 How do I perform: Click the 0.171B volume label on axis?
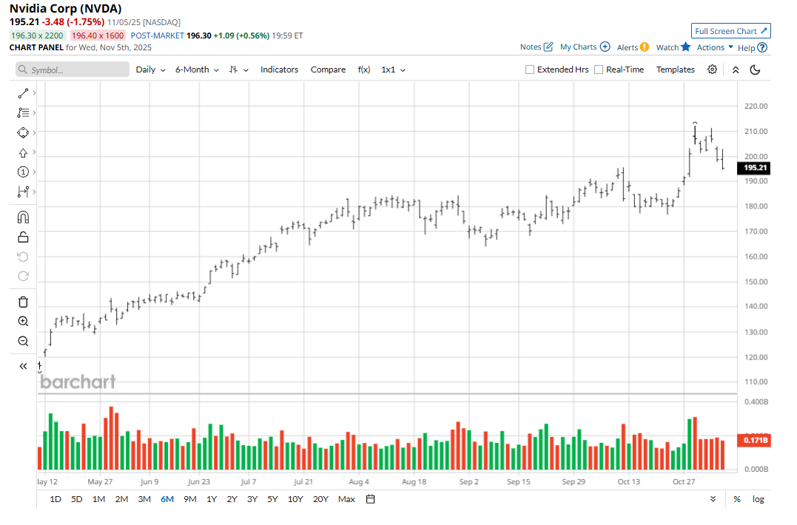click(x=754, y=440)
